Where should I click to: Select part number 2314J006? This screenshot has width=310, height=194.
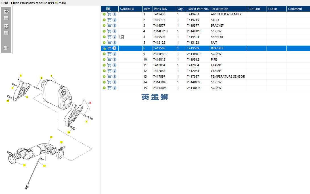(160, 88)
